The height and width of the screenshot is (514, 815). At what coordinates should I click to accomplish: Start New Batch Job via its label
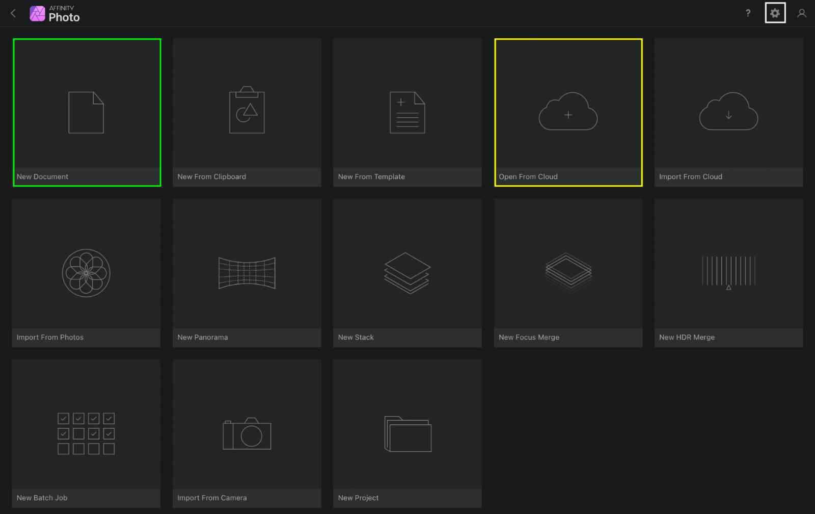click(42, 498)
